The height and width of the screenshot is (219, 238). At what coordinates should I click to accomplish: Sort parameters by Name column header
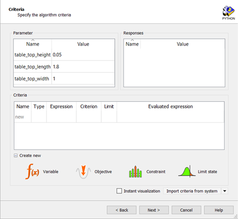click(x=32, y=44)
